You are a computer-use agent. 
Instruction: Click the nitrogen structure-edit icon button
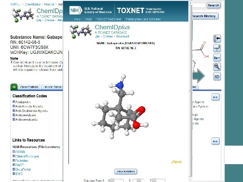[217, 48]
